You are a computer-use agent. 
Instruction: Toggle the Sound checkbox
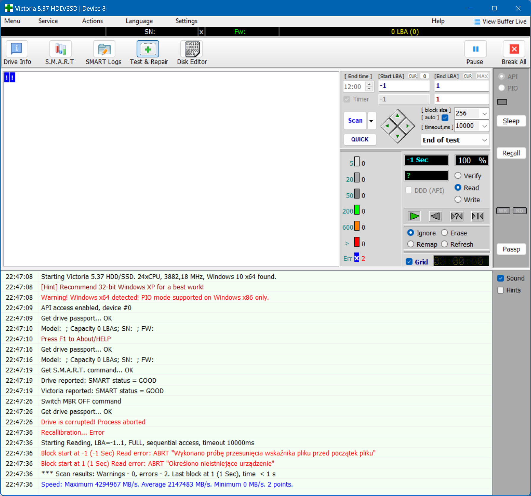[501, 278]
